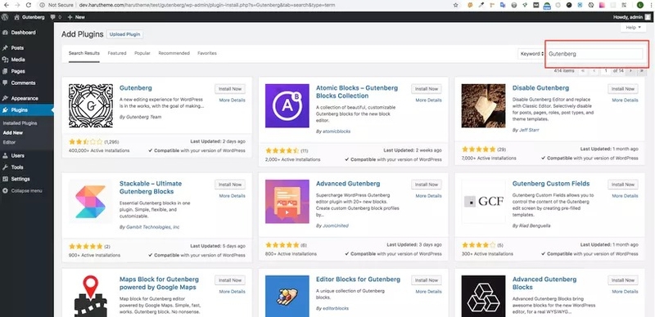The width and height of the screenshot is (655, 317).
Task: Select Add New plugins submenu item
Action: [x=12, y=133]
